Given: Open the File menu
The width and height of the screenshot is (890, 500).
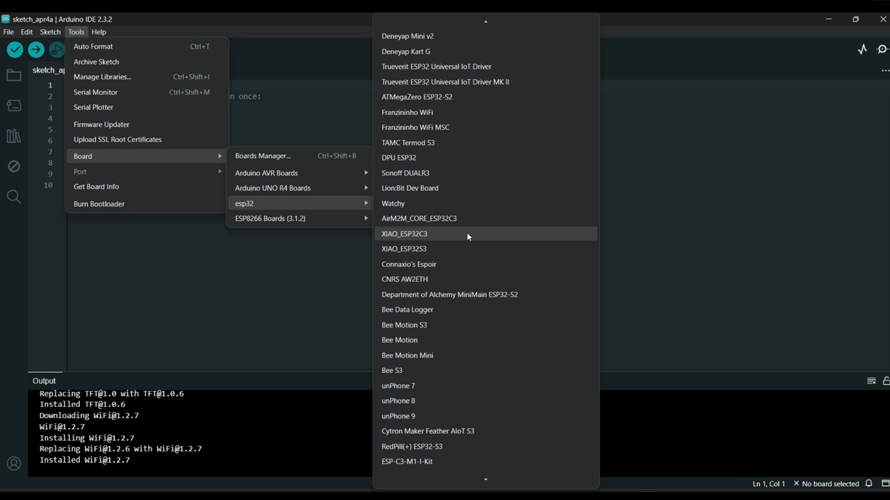Looking at the screenshot, I should pyautogui.click(x=8, y=32).
